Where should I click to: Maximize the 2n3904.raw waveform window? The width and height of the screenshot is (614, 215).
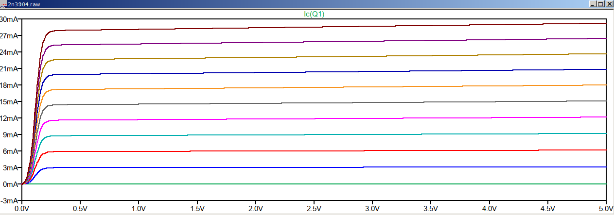click(600, 3)
